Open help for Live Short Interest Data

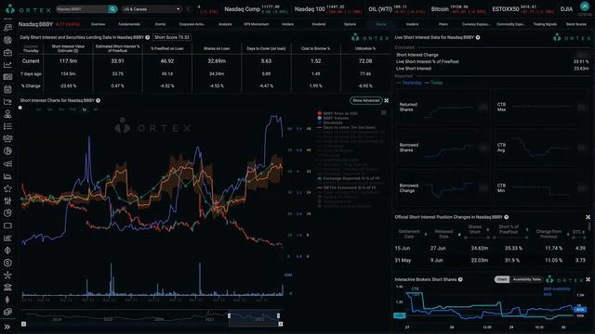click(478, 37)
